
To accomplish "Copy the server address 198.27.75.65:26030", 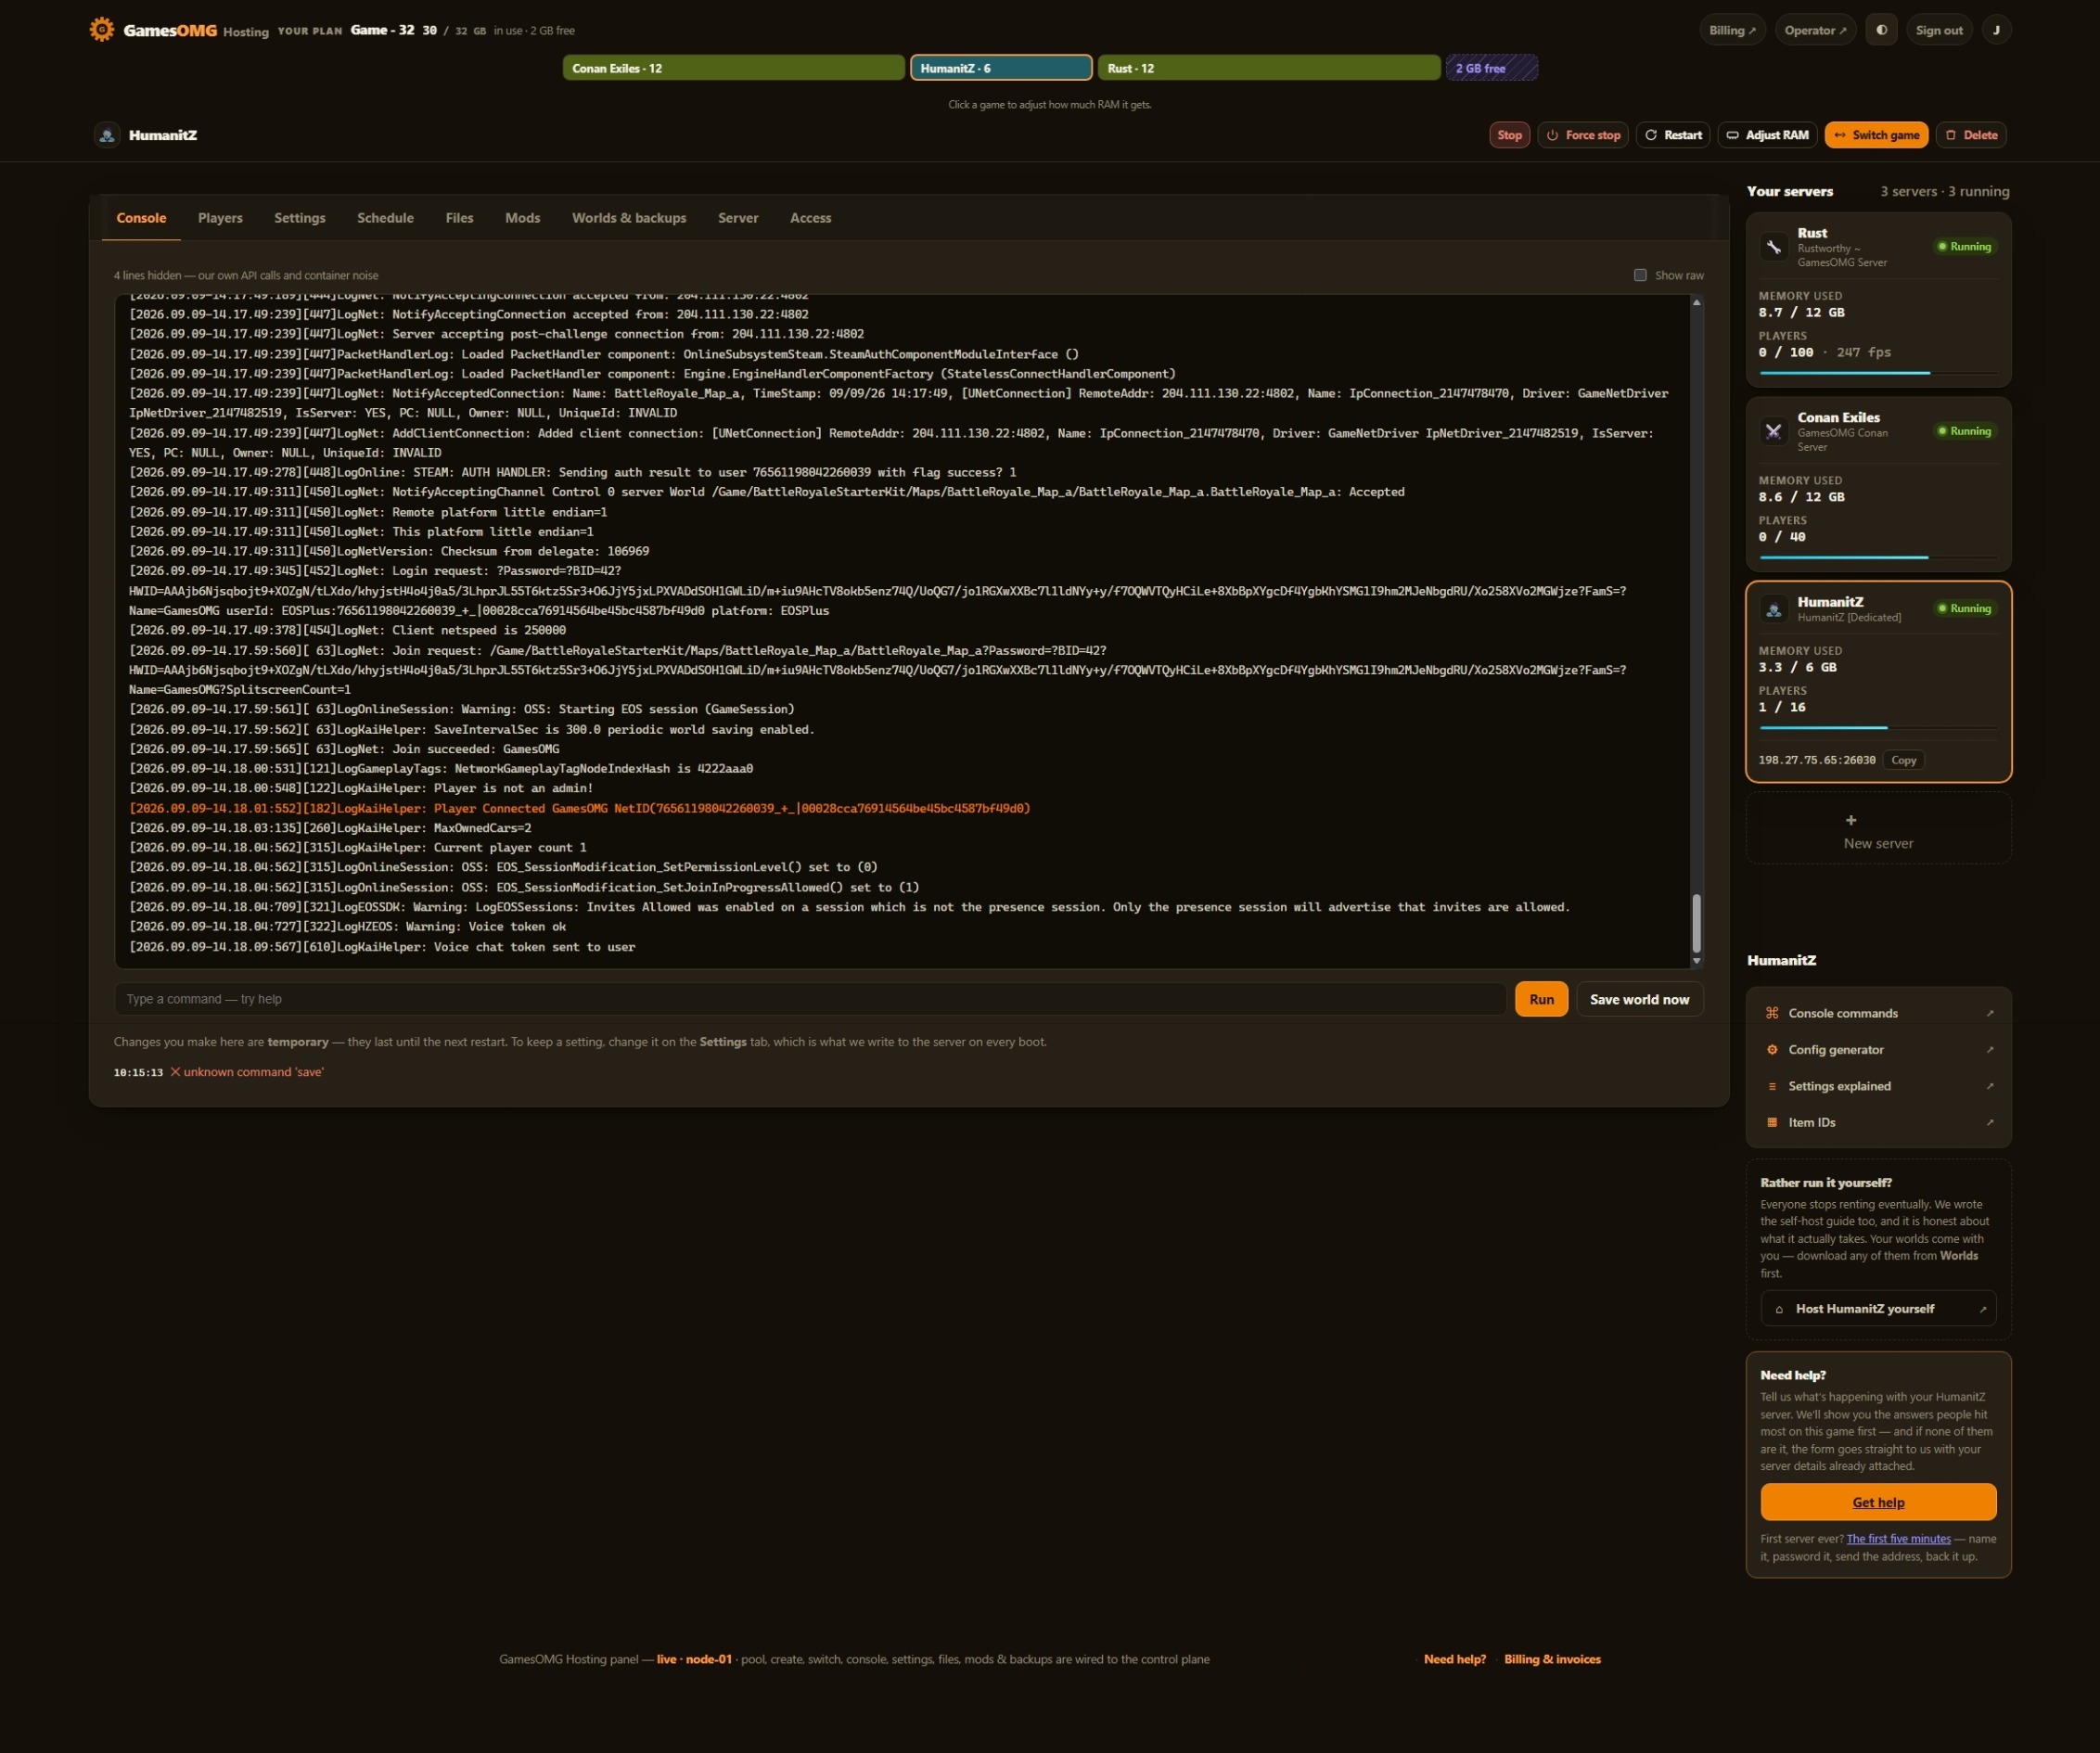I will click(1903, 760).
